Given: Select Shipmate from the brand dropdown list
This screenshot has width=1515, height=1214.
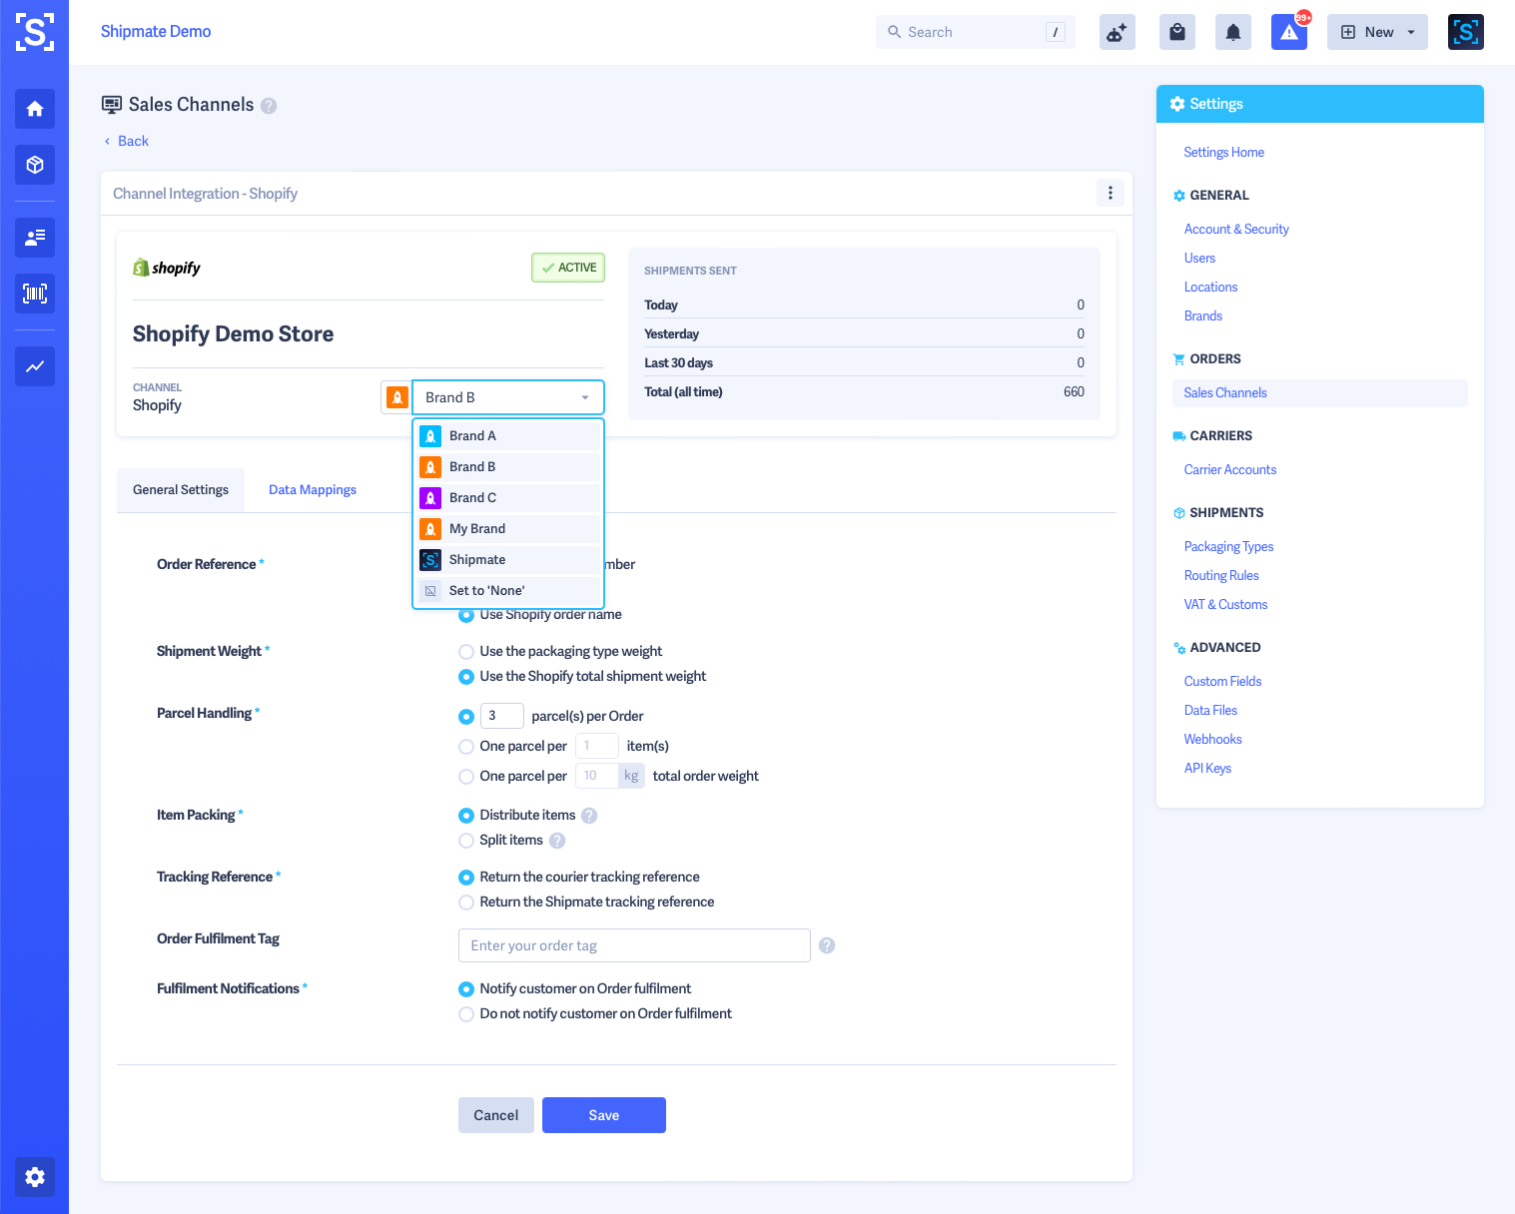Looking at the screenshot, I should [478, 559].
